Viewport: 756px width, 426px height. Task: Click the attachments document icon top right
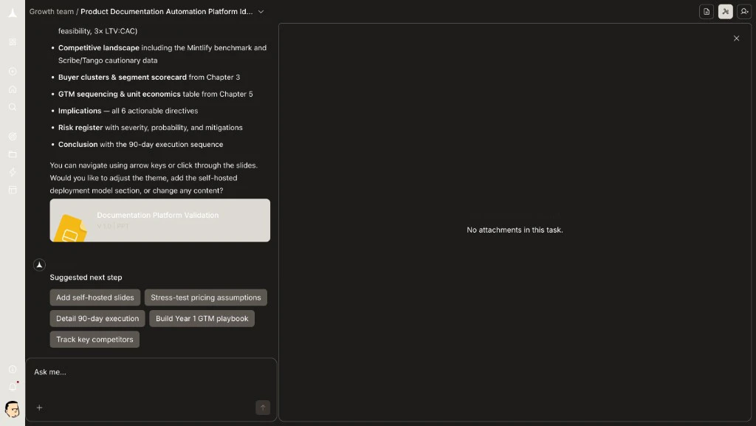[706, 12]
